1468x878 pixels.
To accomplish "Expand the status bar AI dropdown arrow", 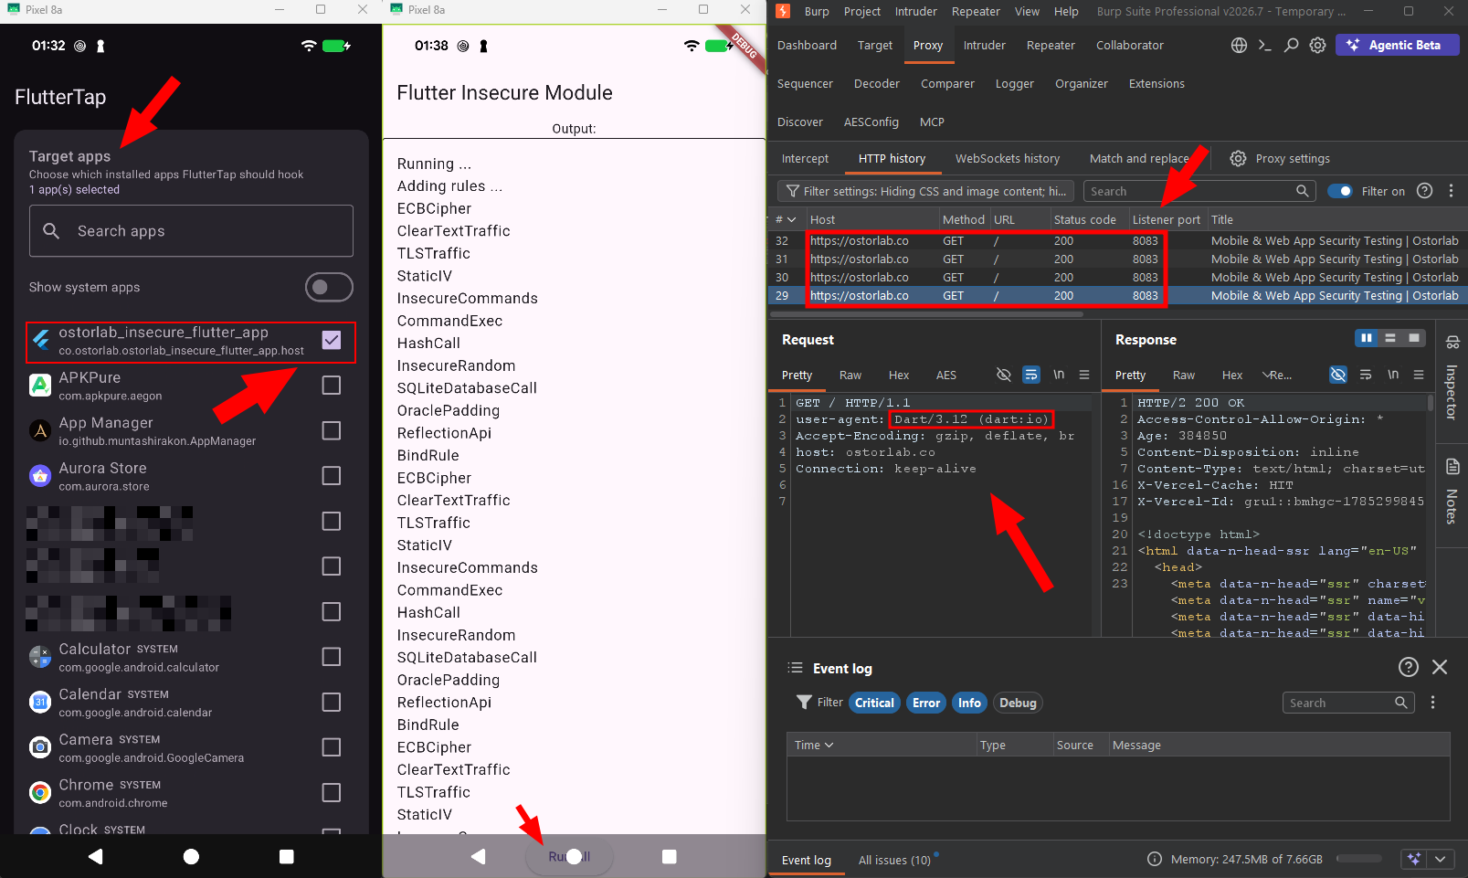I will click(x=1441, y=859).
